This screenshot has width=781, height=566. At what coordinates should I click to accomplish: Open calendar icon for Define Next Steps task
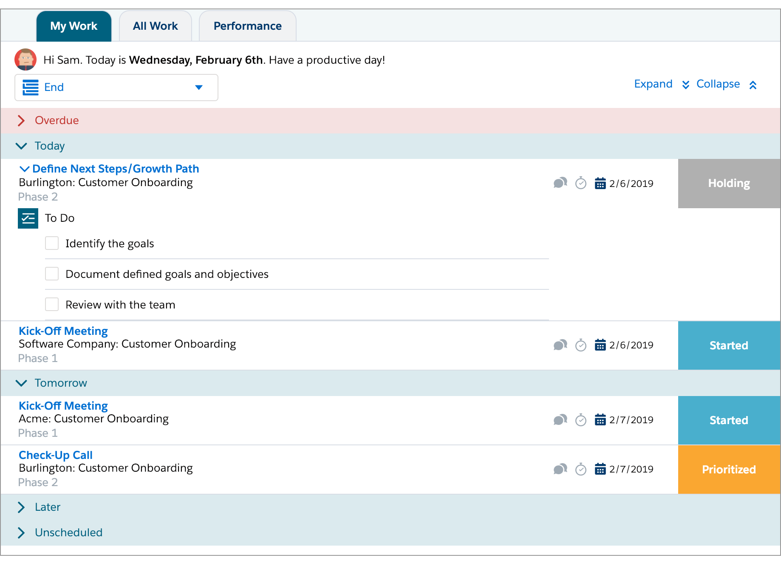point(600,184)
